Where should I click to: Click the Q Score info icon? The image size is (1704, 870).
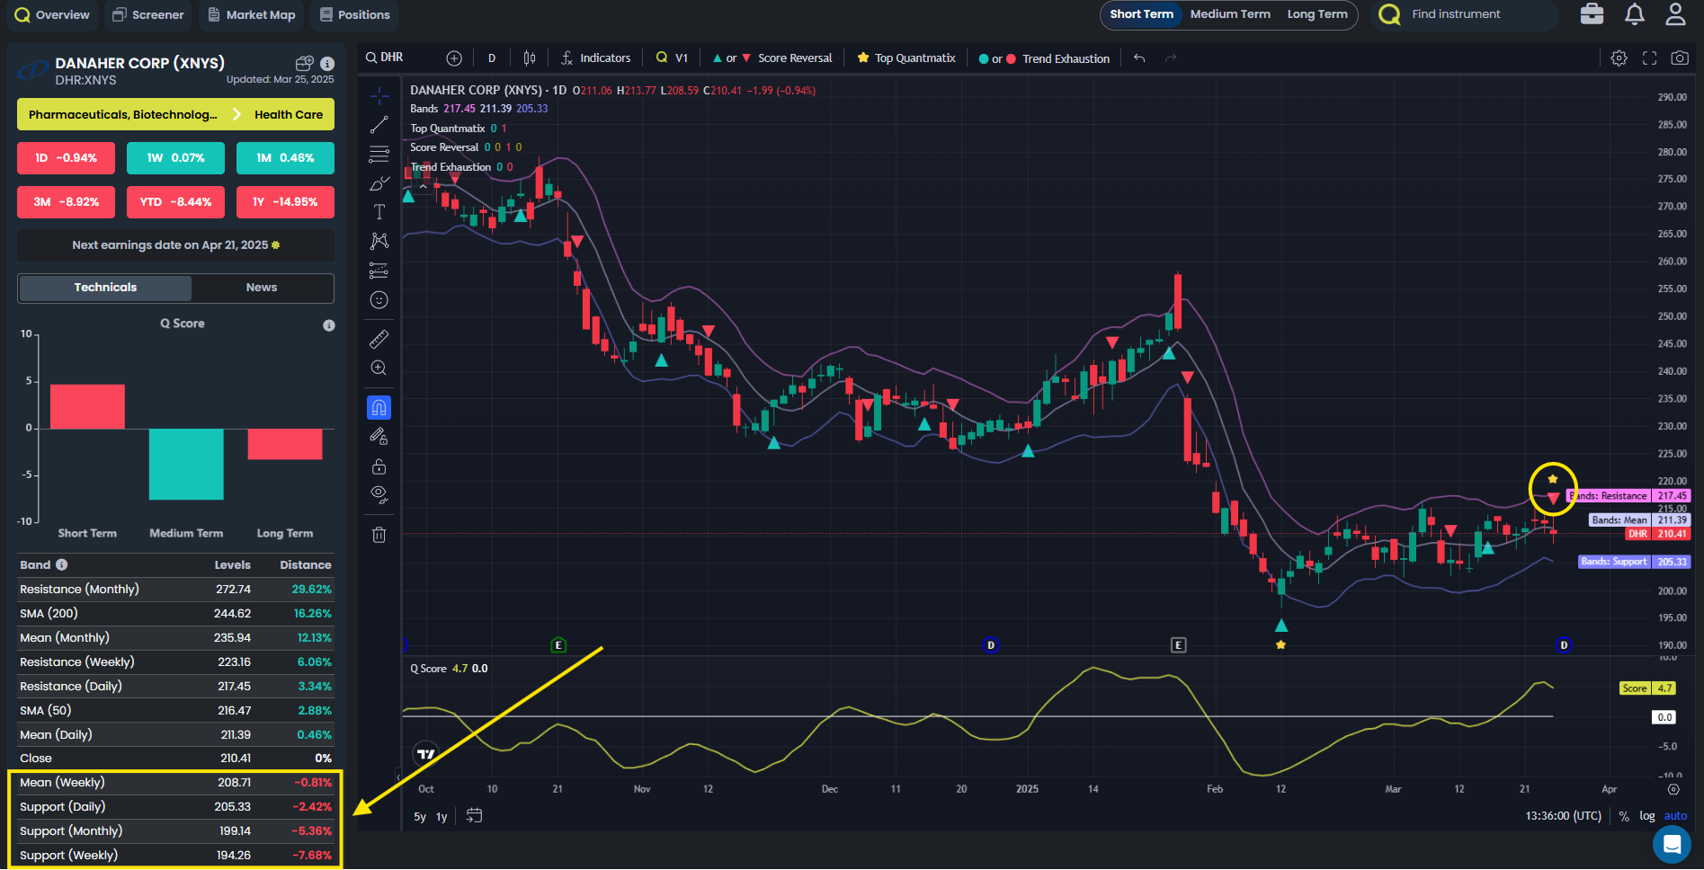pyautogui.click(x=329, y=325)
